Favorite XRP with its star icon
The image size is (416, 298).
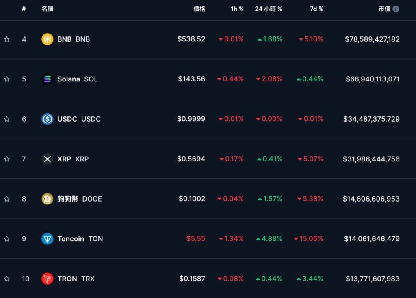pos(7,159)
